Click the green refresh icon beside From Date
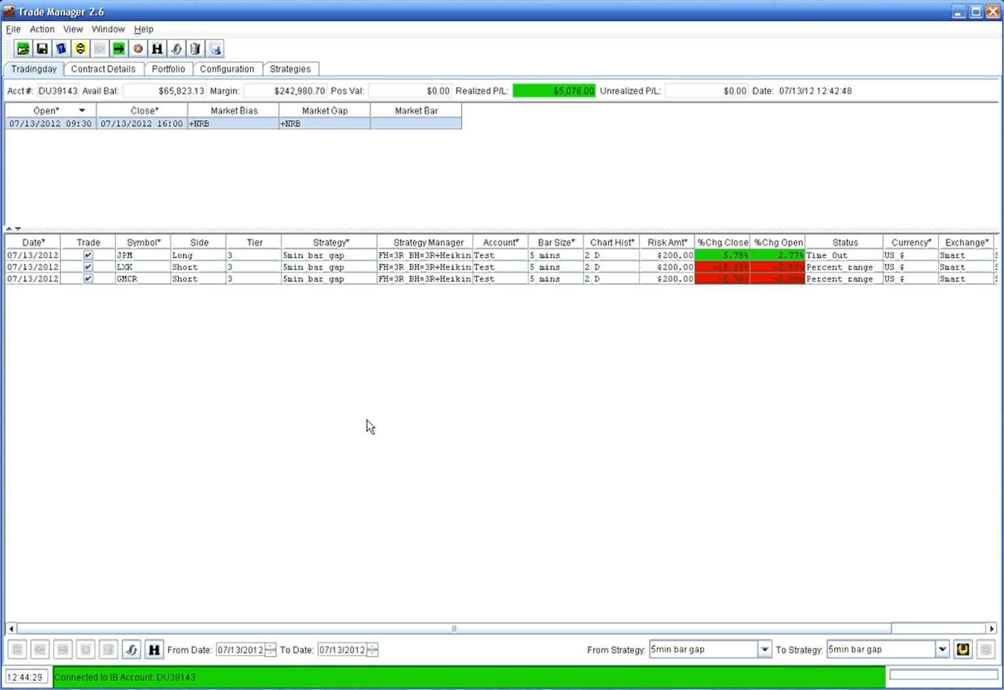Viewport: 1004px width, 690px height. (131, 649)
